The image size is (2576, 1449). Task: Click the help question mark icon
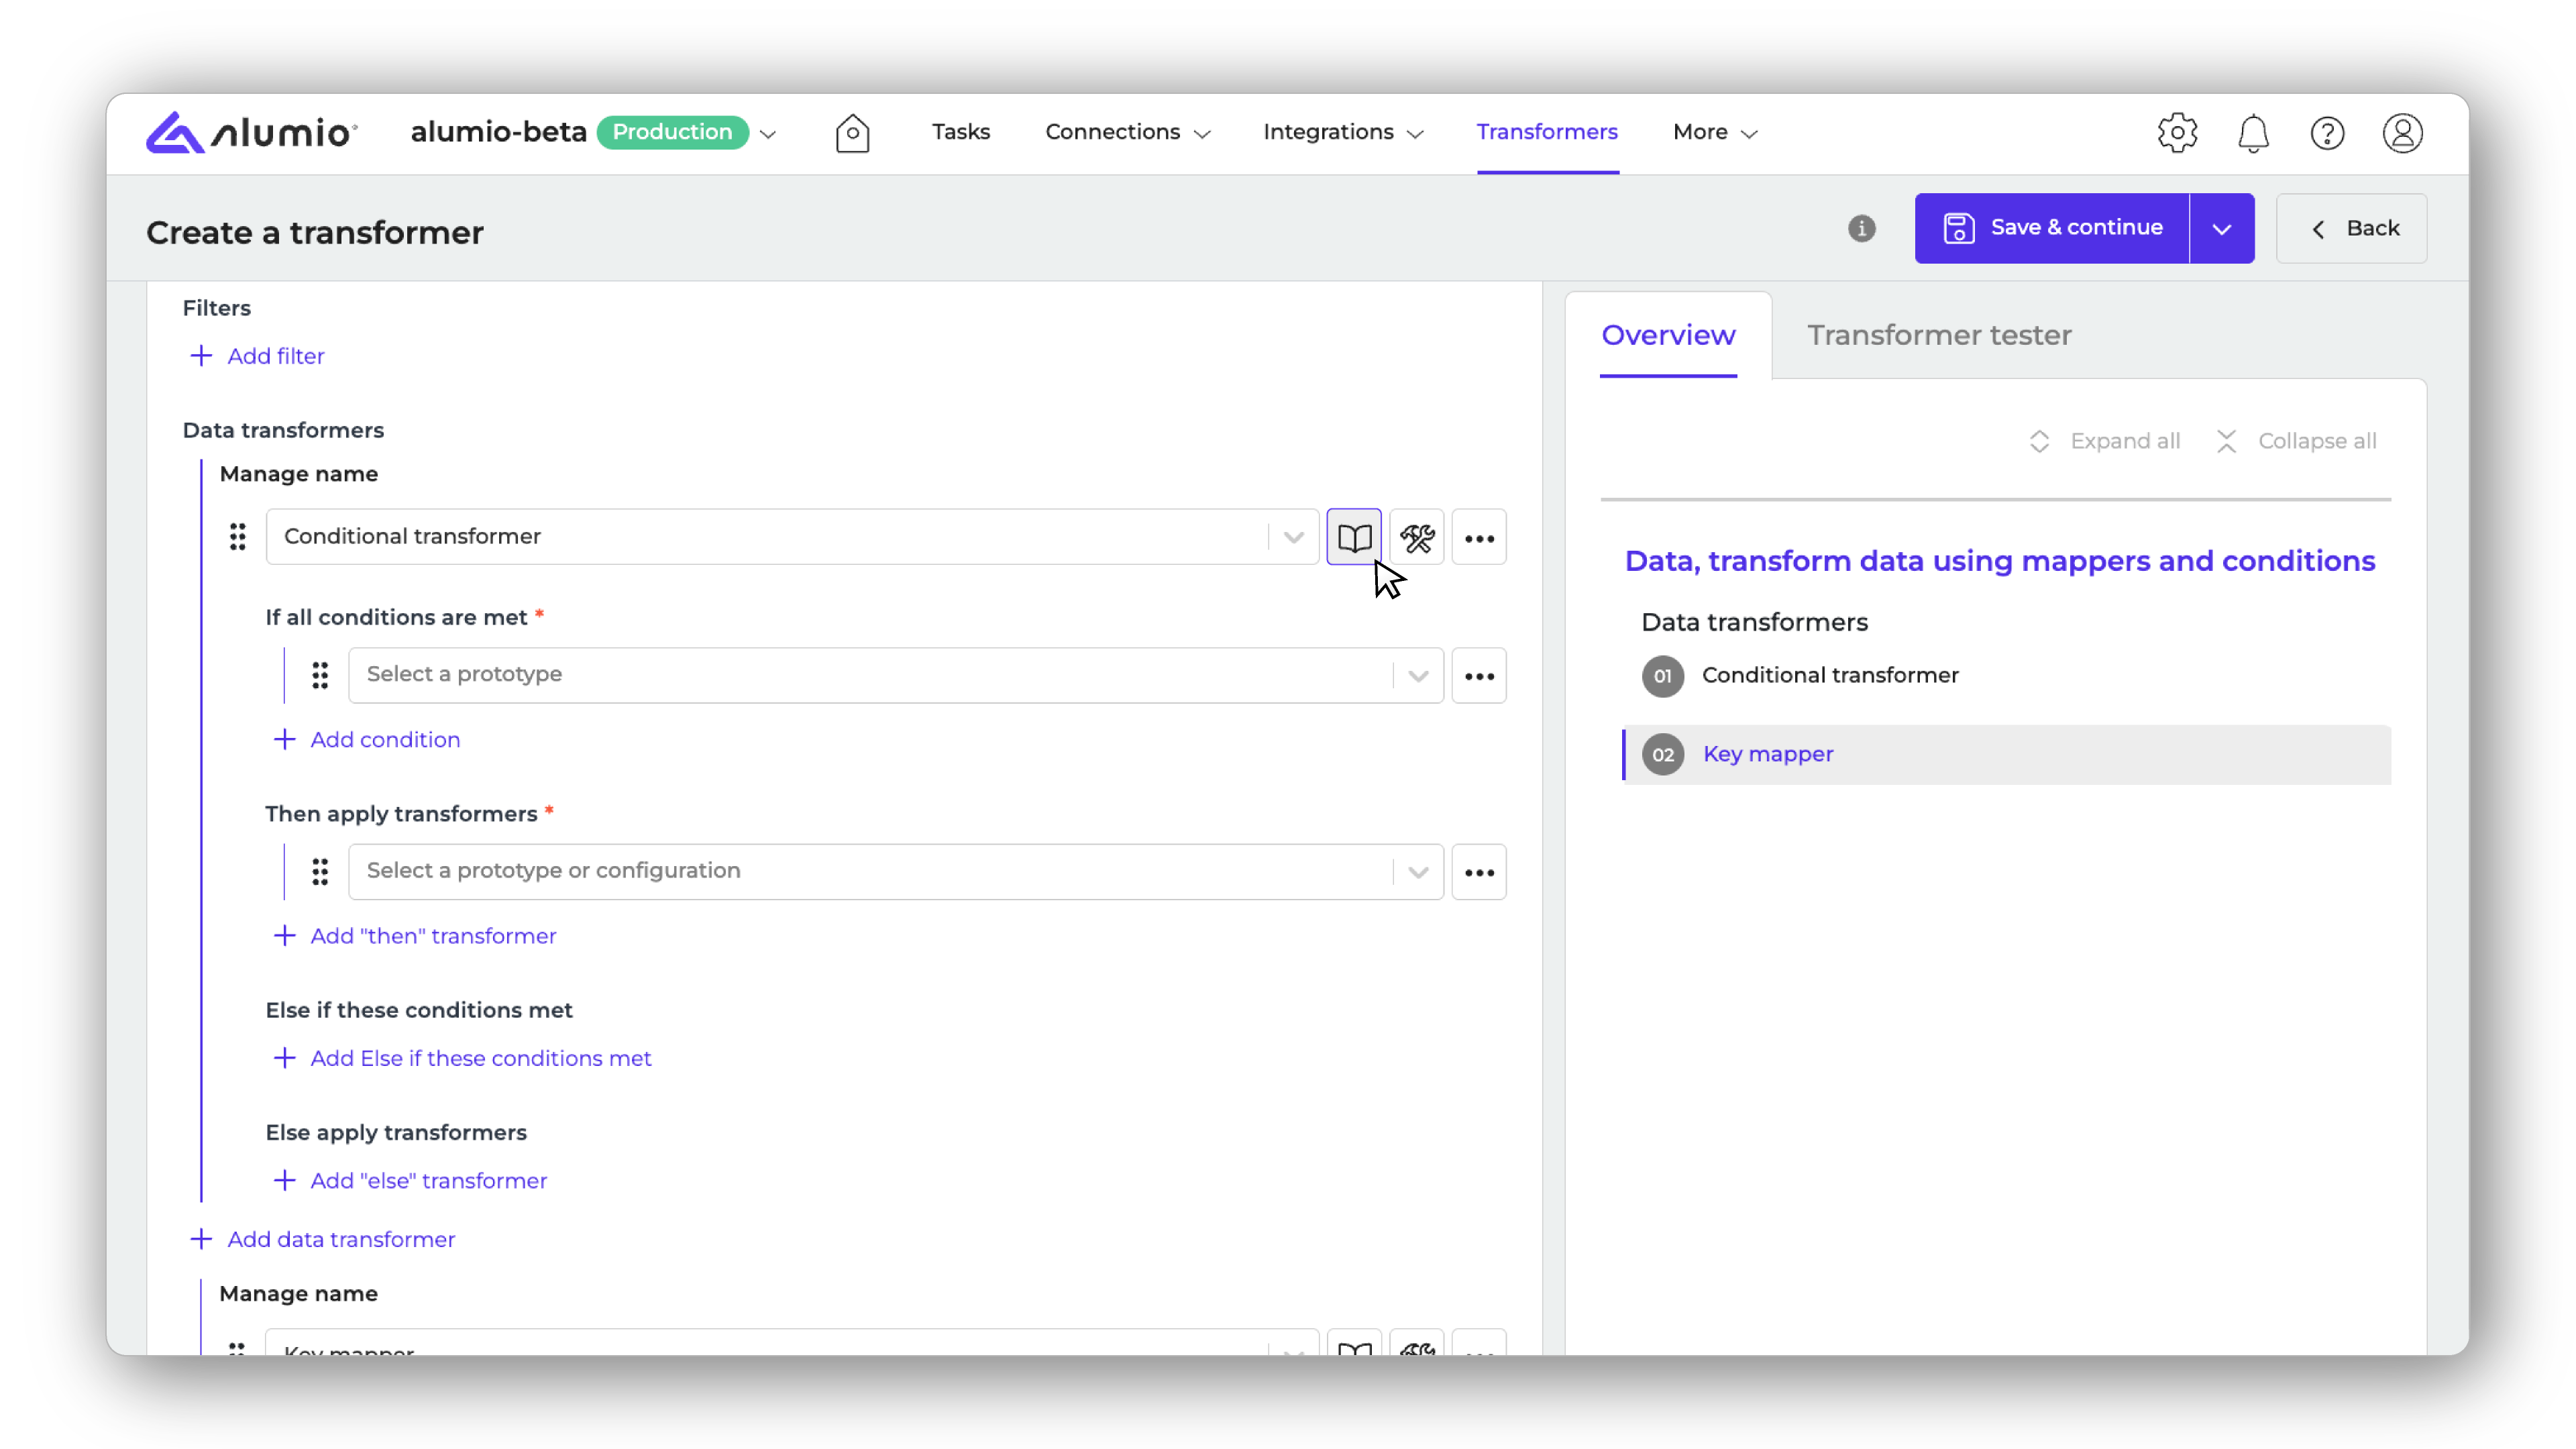(2327, 133)
